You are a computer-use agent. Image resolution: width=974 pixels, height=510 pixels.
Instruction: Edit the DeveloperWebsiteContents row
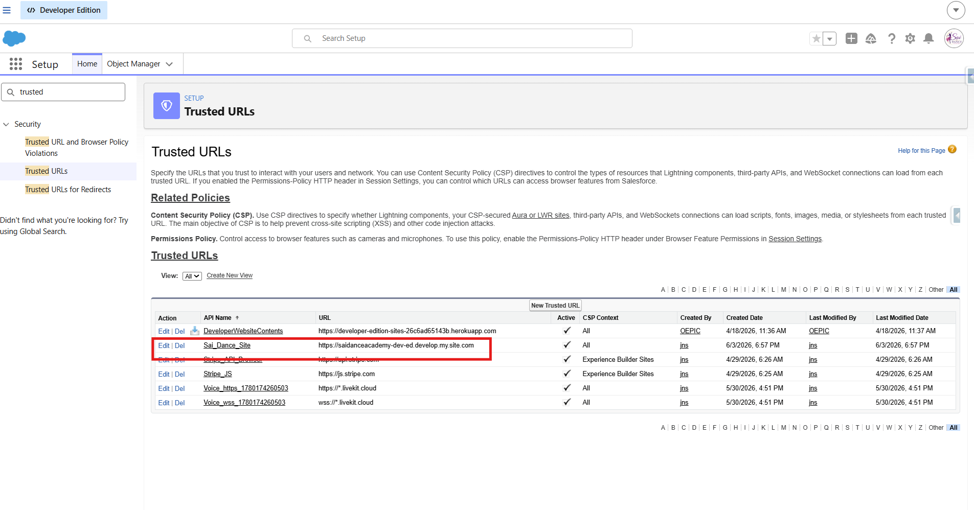pyautogui.click(x=164, y=331)
